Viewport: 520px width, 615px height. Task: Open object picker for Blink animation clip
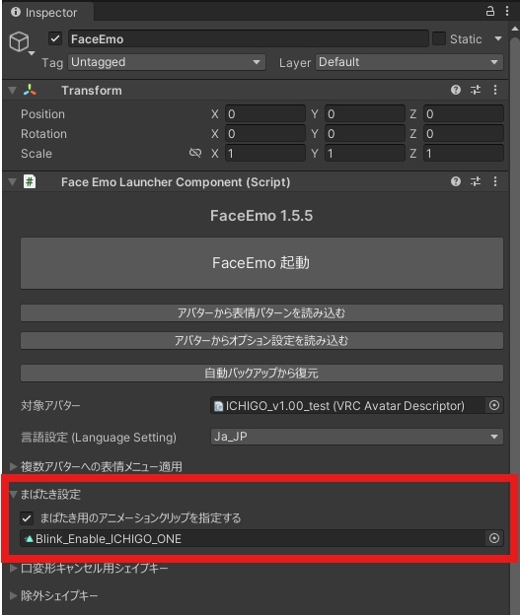[494, 538]
